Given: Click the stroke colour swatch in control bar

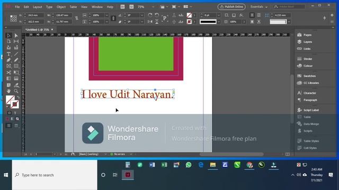Looking at the screenshot, I should 189,22.
